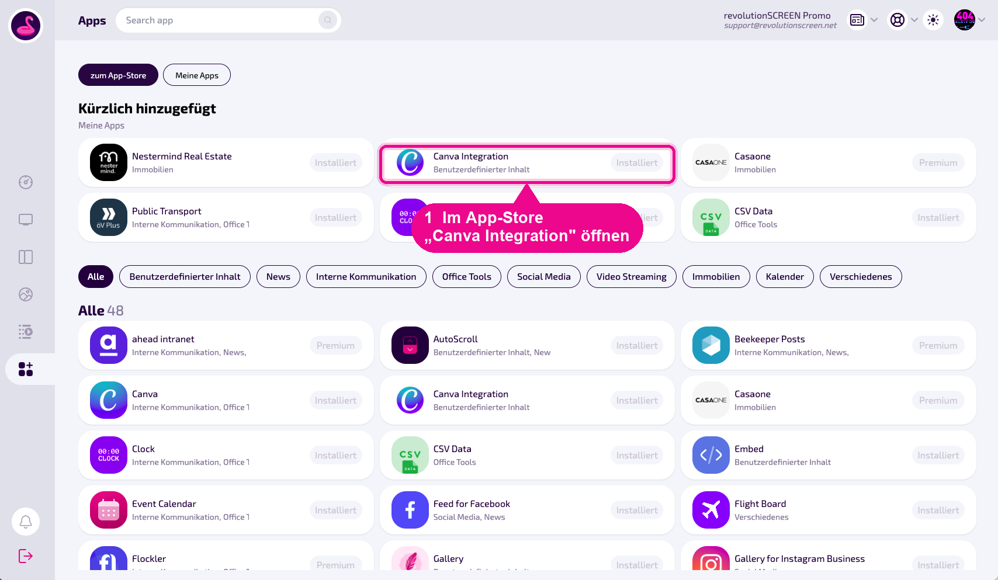This screenshot has height=580, width=998.
Task: Open the support lifebuoy icon
Action: 897,20
